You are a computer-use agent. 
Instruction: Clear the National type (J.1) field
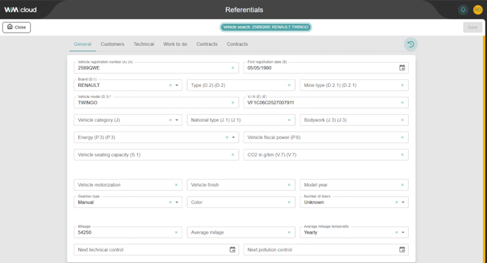(x=289, y=120)
